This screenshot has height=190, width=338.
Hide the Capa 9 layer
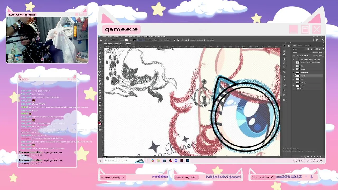(294, 86)
